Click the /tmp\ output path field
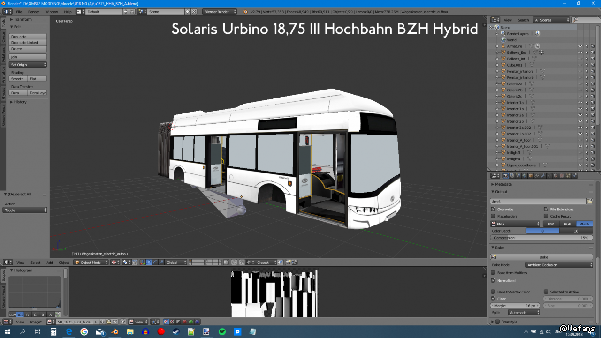The width and height of the screenshot is (601, 338). [538, 201]
